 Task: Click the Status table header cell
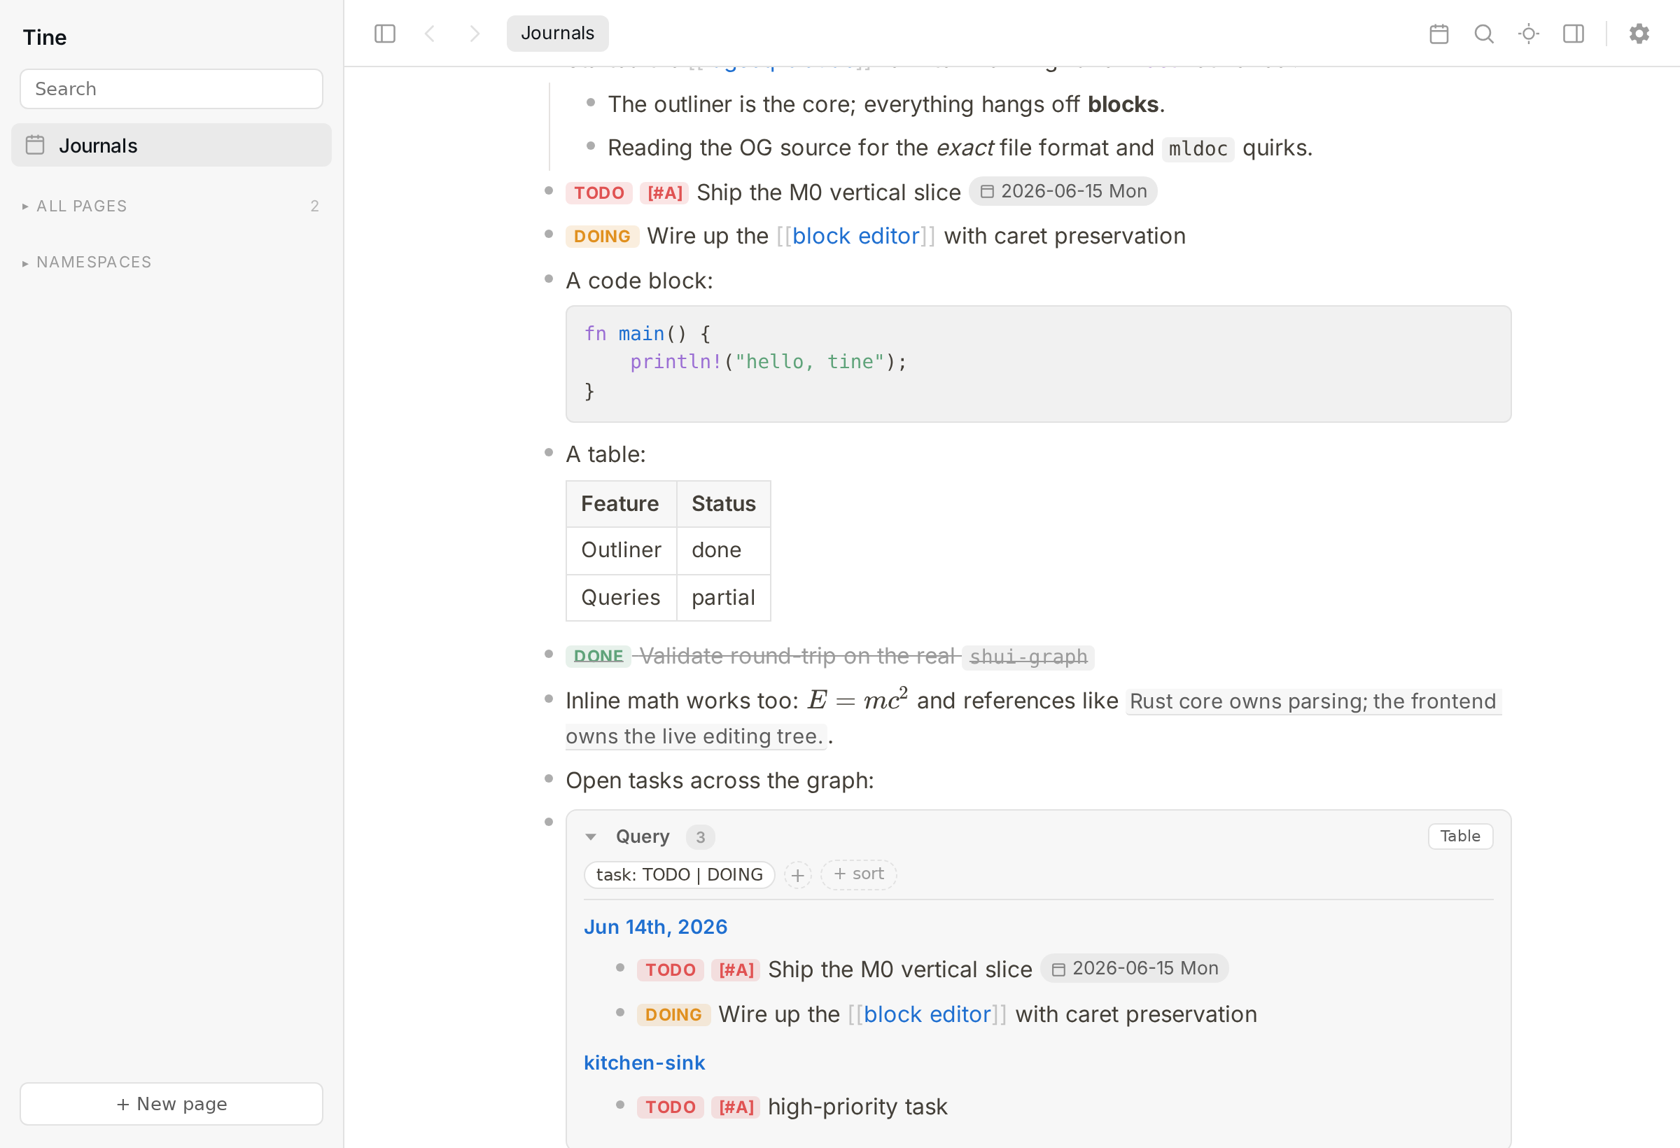pyautogui.click(x=724, y=505)
